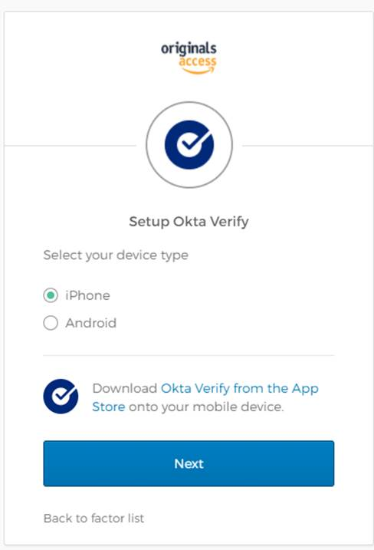The image size is (374, 550).
Task: Choose the Android label text
Action: 90,323
